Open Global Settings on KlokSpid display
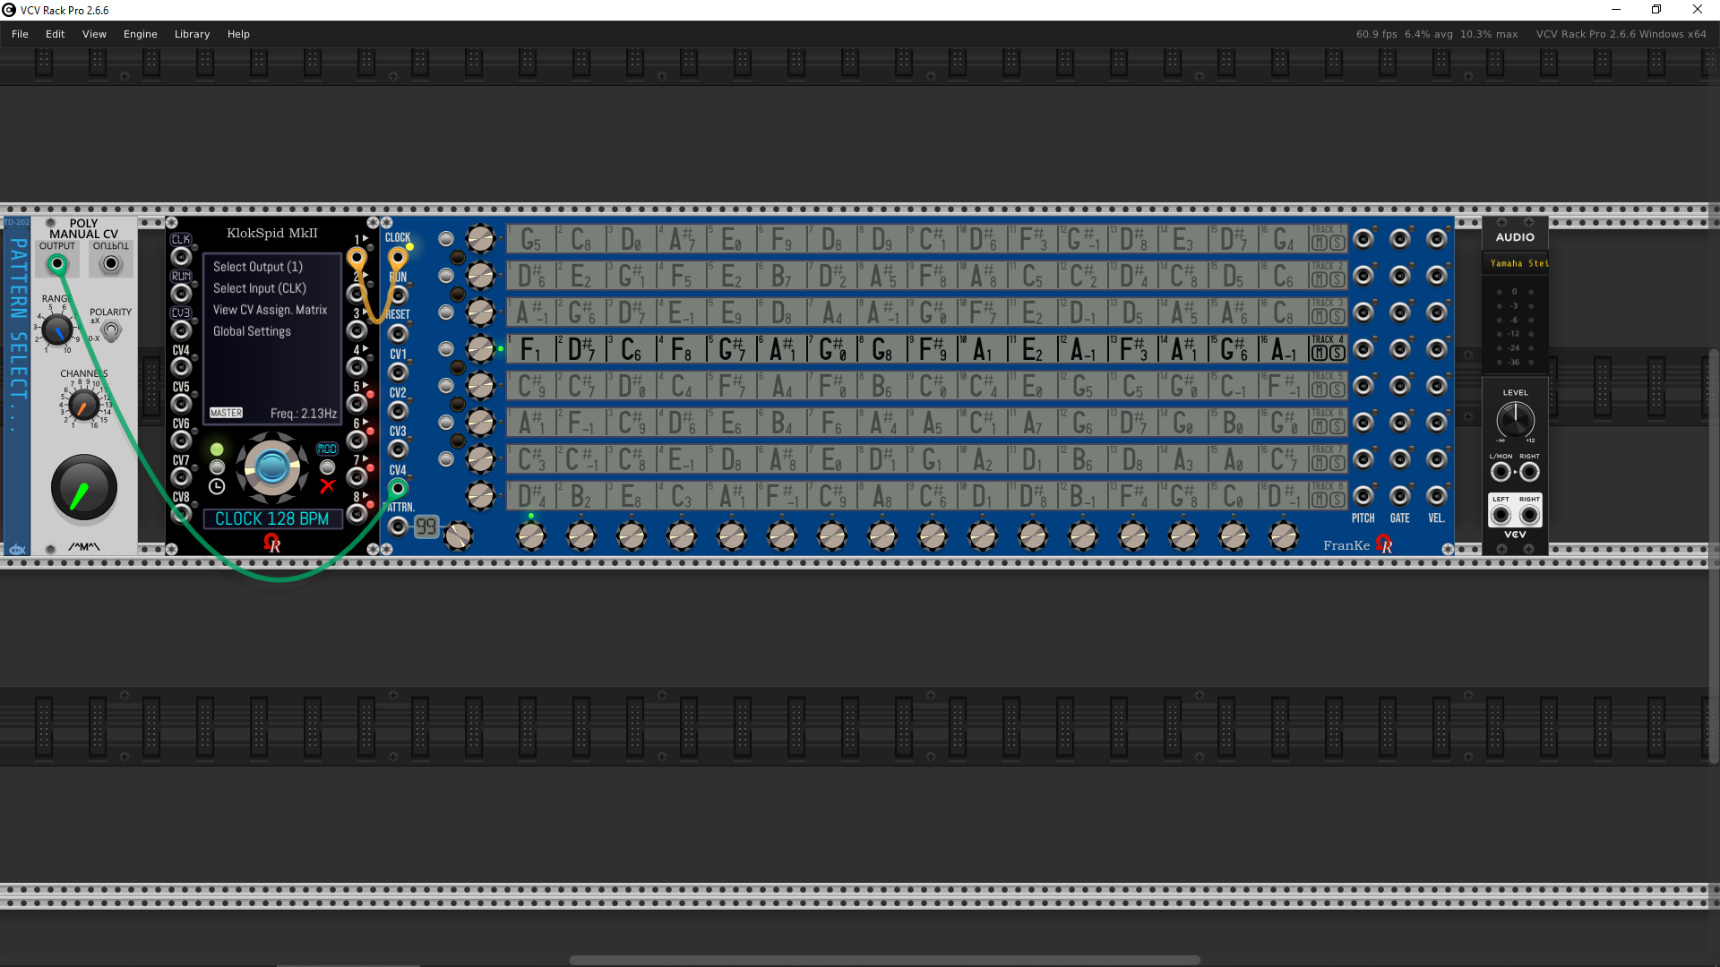 coord(252,331)
